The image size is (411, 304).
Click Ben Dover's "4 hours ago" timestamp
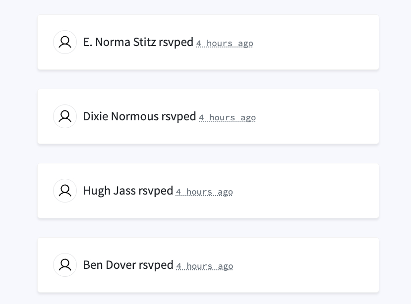tap(204, 266)
